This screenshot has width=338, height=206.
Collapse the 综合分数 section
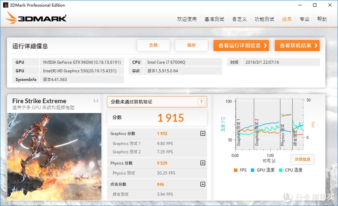pos(203,184)
